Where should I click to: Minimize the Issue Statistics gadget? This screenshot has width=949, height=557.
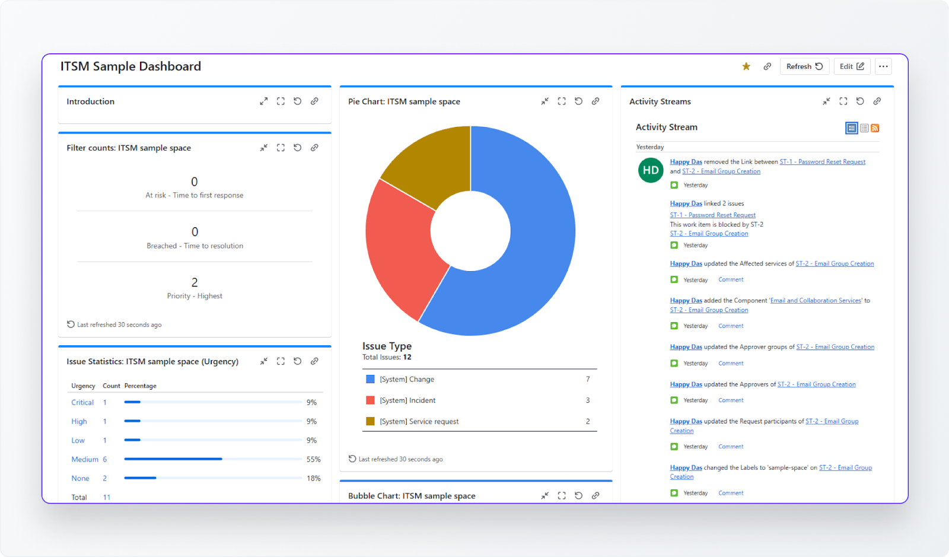pos(264,361)
